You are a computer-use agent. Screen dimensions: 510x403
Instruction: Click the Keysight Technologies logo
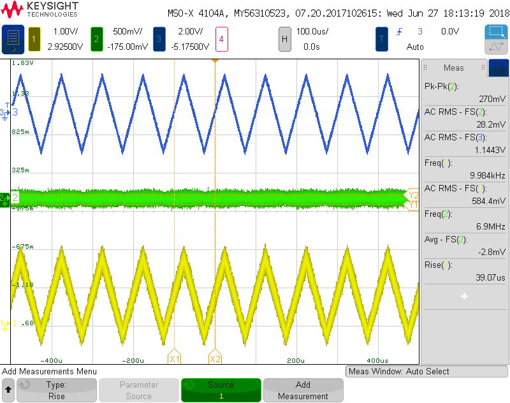(x=40, y=10)
